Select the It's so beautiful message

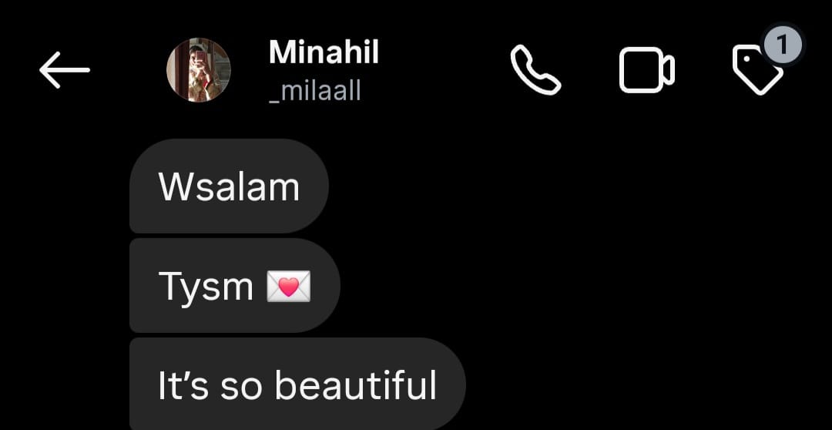tap(297, 384)
